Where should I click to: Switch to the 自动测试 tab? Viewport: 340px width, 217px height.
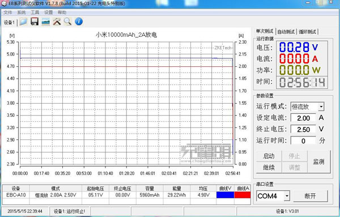click(x=286, y=32)
